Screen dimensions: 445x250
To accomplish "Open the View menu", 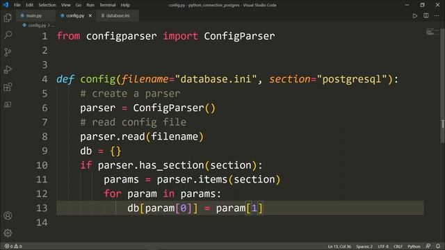I will click(65, 5).
